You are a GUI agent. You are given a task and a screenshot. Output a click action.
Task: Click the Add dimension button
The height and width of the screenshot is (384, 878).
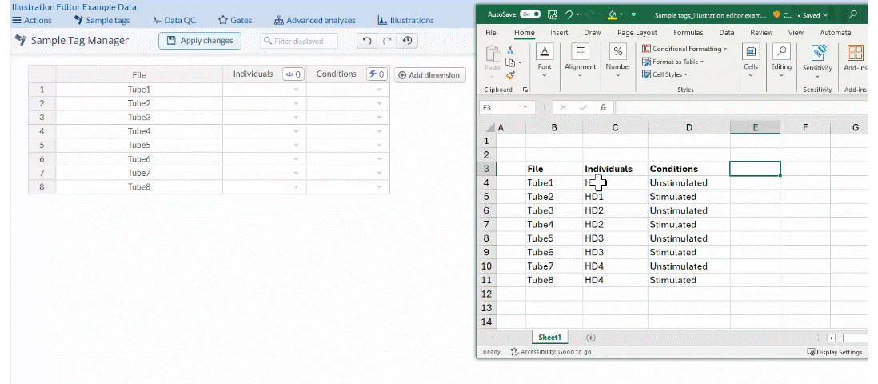pyautogui.click(x=429, y=75)
